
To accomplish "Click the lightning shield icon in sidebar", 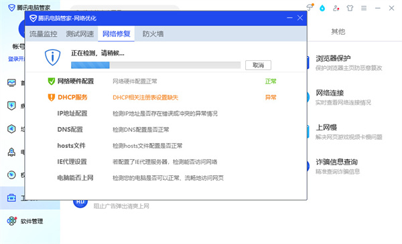I will tap(11, 106).
